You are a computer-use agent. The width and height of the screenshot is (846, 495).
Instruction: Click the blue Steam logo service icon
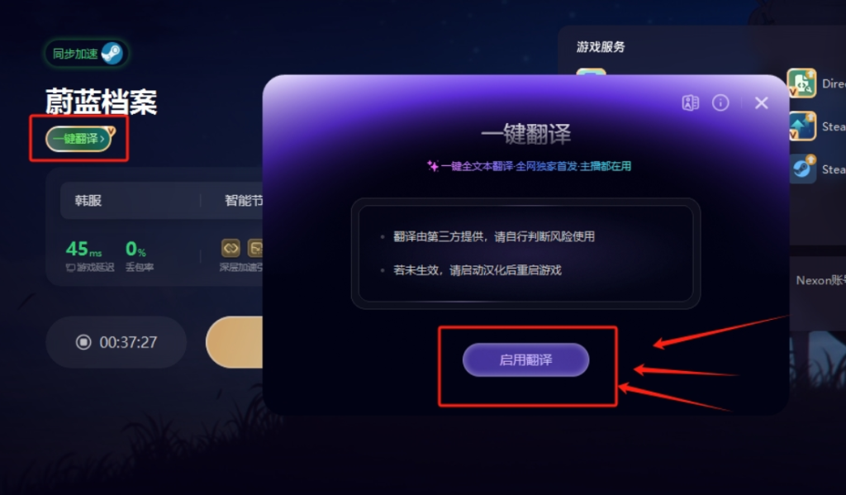[x=801, y=169]
